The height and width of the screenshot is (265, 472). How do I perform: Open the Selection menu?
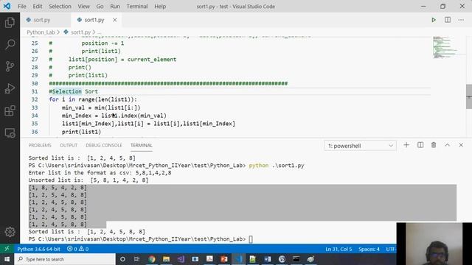60,7
